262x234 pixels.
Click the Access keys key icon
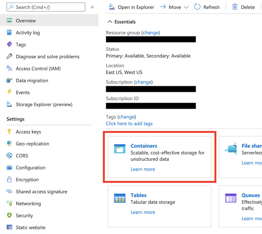coord(9,132)
